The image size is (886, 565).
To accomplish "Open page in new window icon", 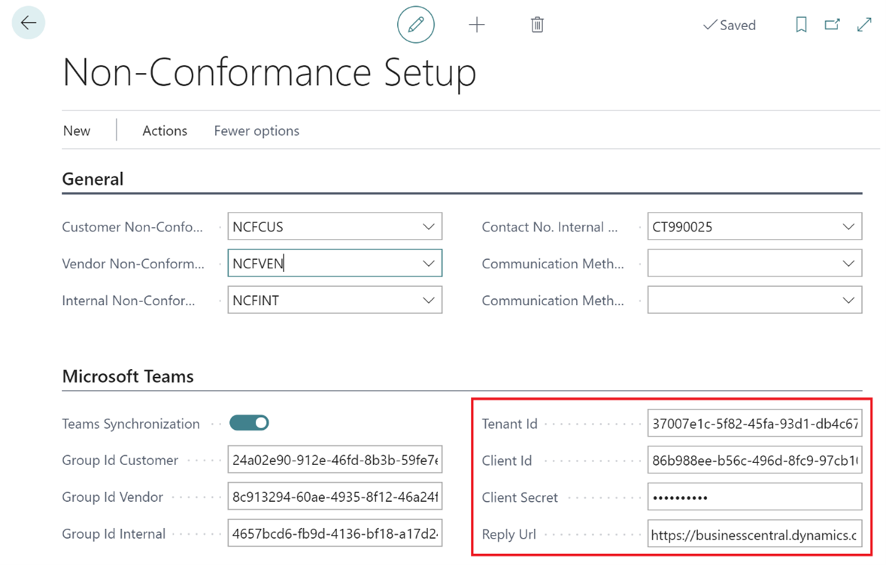I will (832, 25).
